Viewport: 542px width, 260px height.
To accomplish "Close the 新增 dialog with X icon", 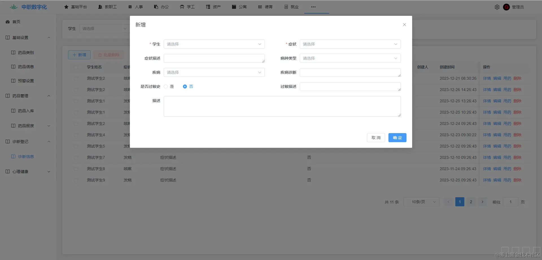I will (405, 25).
